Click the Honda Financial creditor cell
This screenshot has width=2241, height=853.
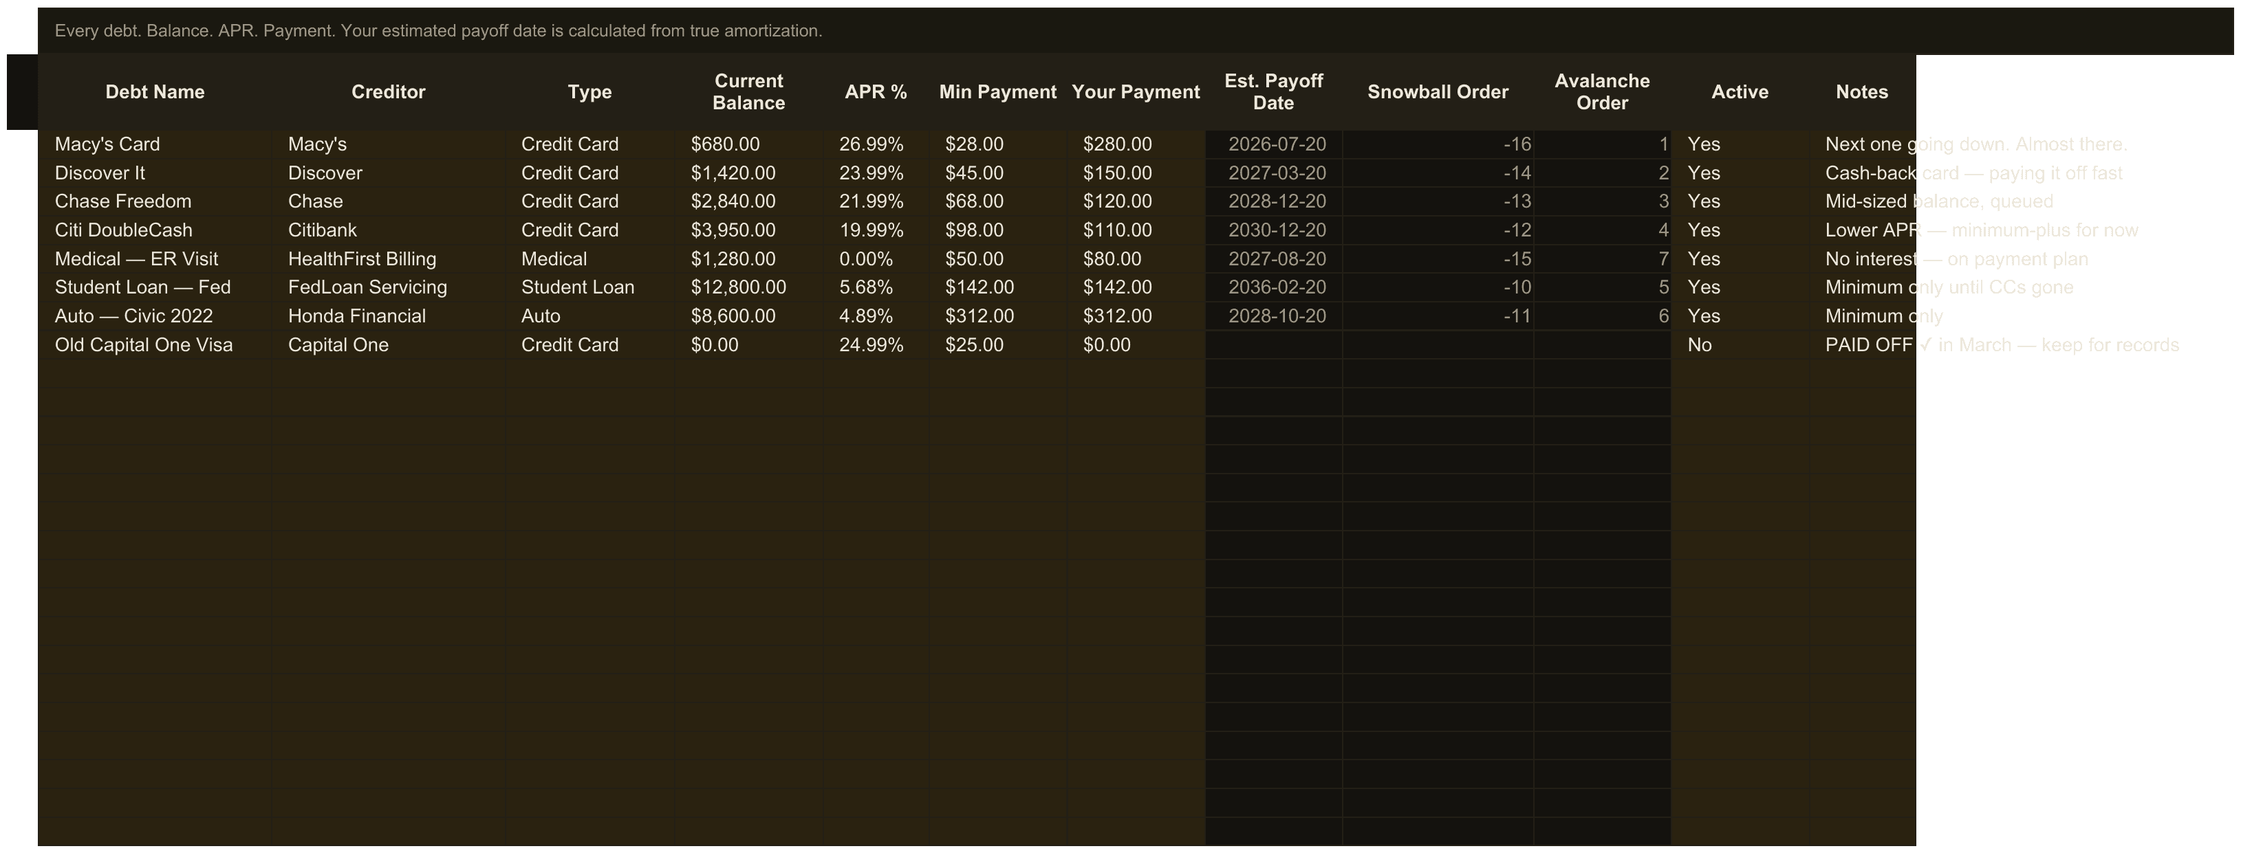(x=388, y=316)
